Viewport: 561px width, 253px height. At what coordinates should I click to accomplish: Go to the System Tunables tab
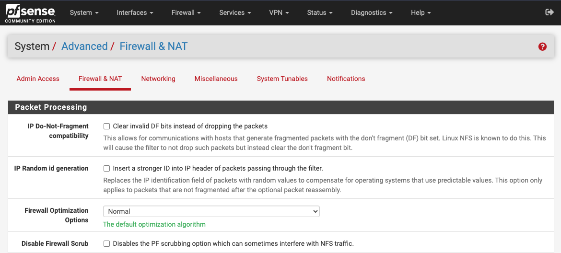click(x=282, y=79)
